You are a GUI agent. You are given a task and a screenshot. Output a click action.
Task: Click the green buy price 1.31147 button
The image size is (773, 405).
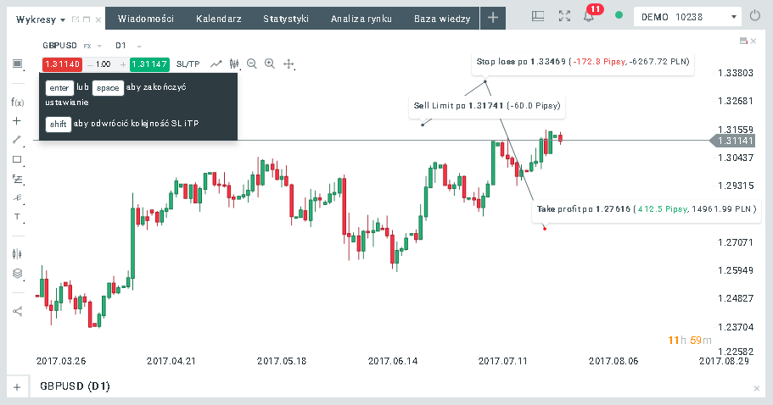[x=149, y=64]
